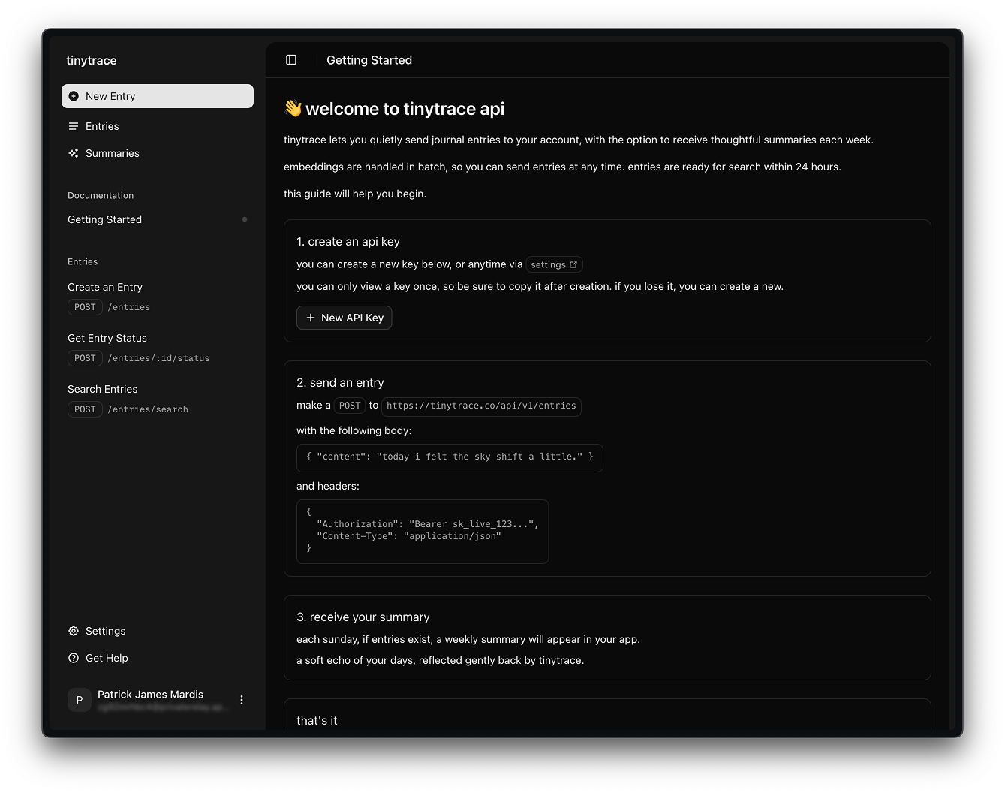Viewport: 1005px width, 793px height.
Task: Open the user menu three-dot icon
Action: tap(242, 700)
